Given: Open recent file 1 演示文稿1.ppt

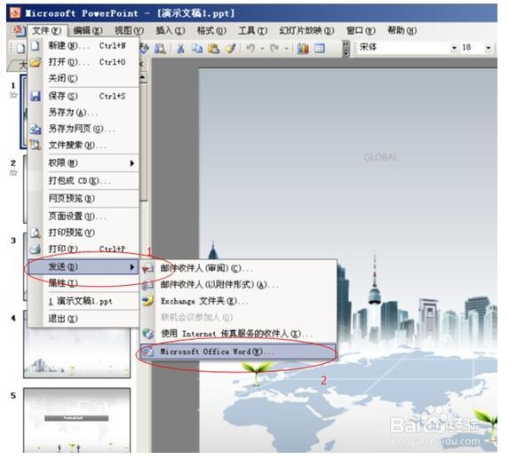Looking at the screenshot, I should 84,301.
